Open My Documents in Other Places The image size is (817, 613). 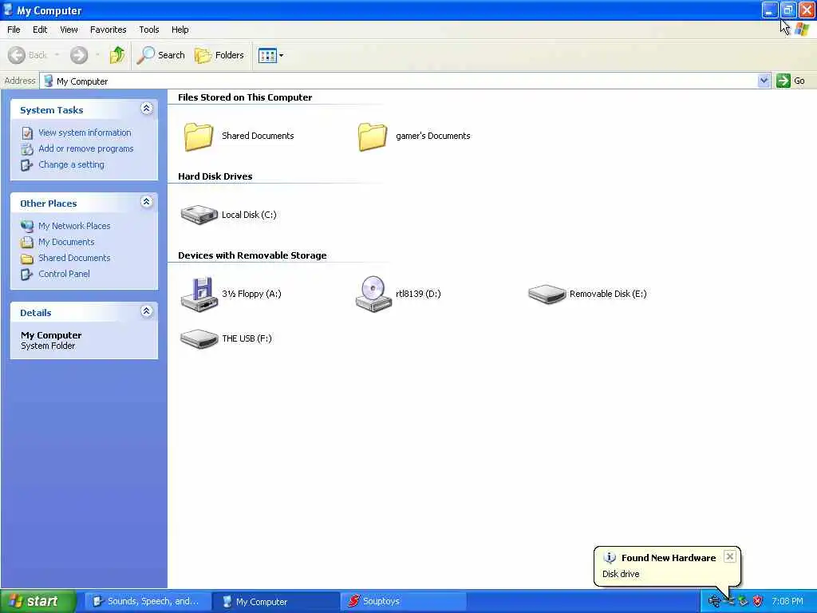point(66,242)
